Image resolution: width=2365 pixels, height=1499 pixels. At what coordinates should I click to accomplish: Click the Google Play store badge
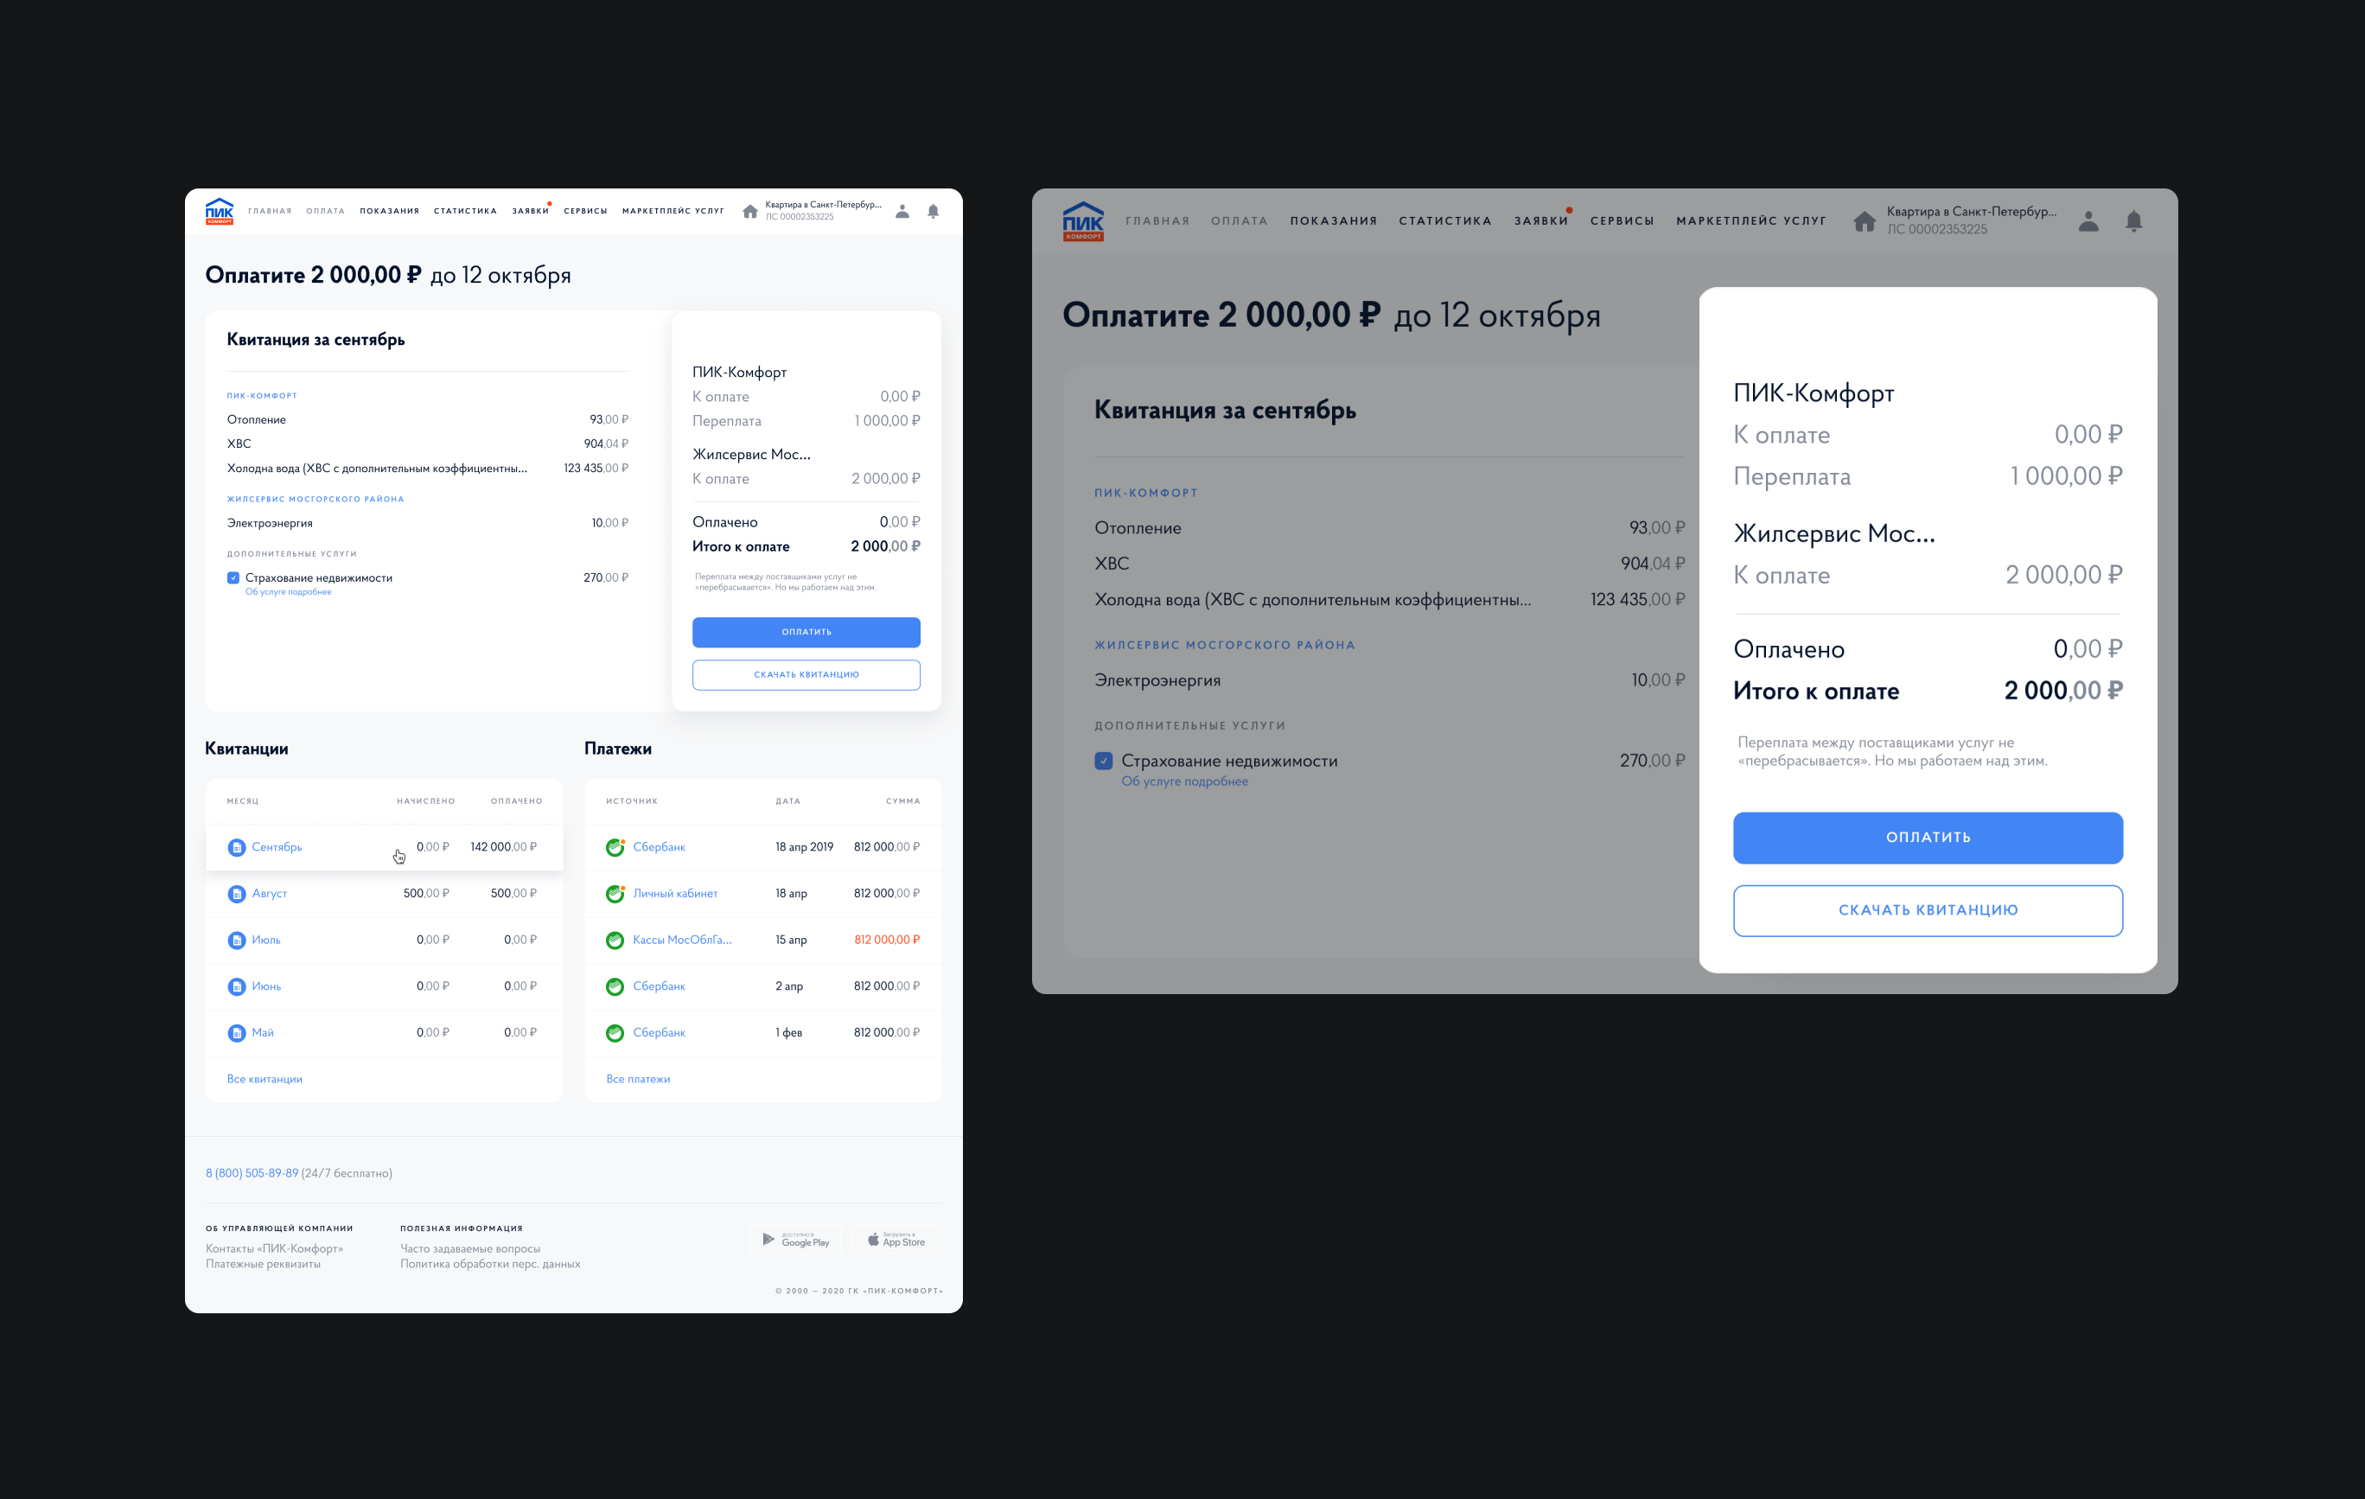(796, 1240)
